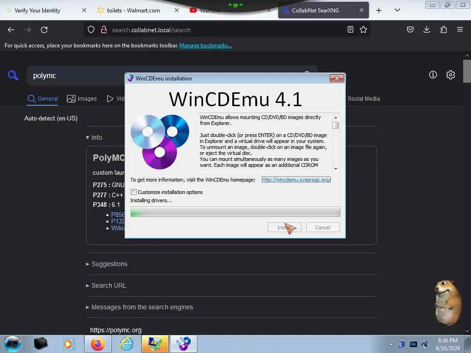Go back in browser history
The image size is (471, 353).
point(11,30)
